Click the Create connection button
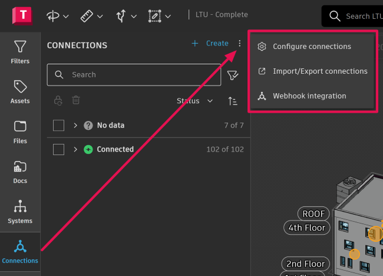Image resolution: width=383 pixels, height=276 pixels. click(x=210, y=44)
